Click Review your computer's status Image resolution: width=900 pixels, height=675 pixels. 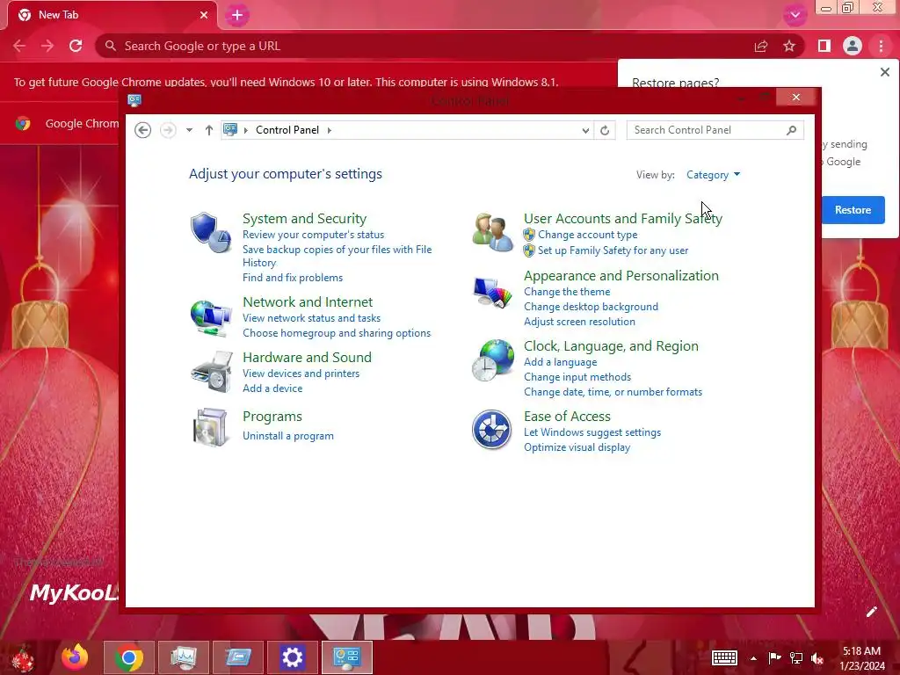pos(314,235)
